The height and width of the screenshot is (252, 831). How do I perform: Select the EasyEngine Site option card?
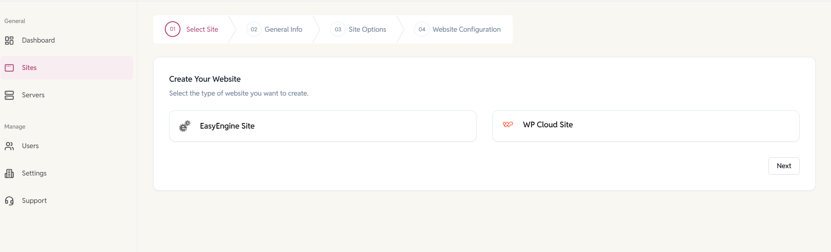[x=323, y=126]
